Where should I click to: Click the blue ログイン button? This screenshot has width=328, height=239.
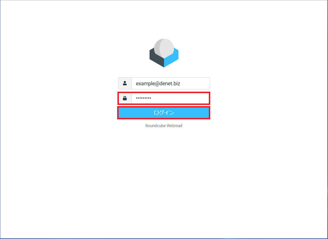(164, 113)
